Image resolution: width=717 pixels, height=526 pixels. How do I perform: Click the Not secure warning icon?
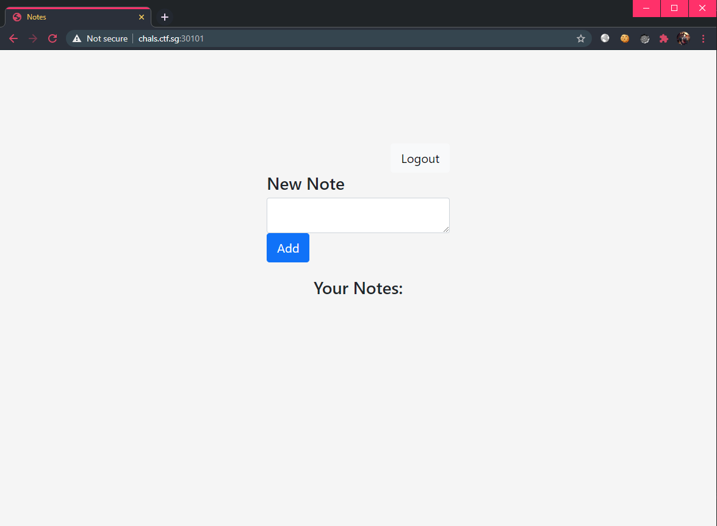coord(77,38)
